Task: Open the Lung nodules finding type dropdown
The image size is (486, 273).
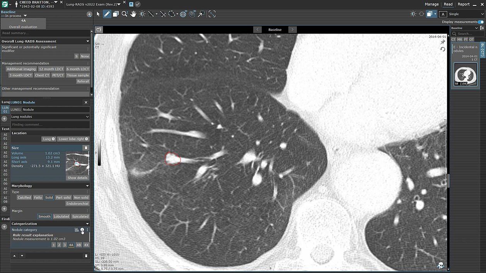Action: 50,117
